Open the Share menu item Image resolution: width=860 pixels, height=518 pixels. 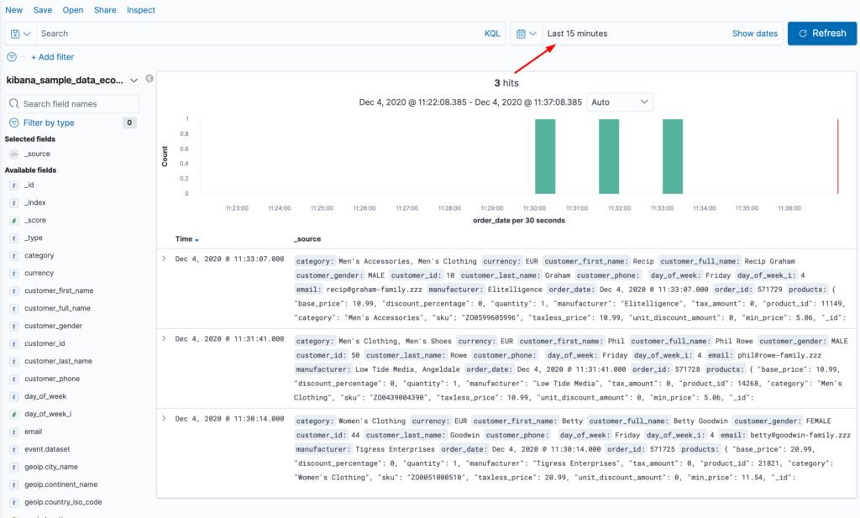tap(105, 10)
